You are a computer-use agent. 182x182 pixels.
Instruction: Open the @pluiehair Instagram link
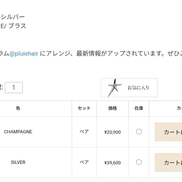24,54
